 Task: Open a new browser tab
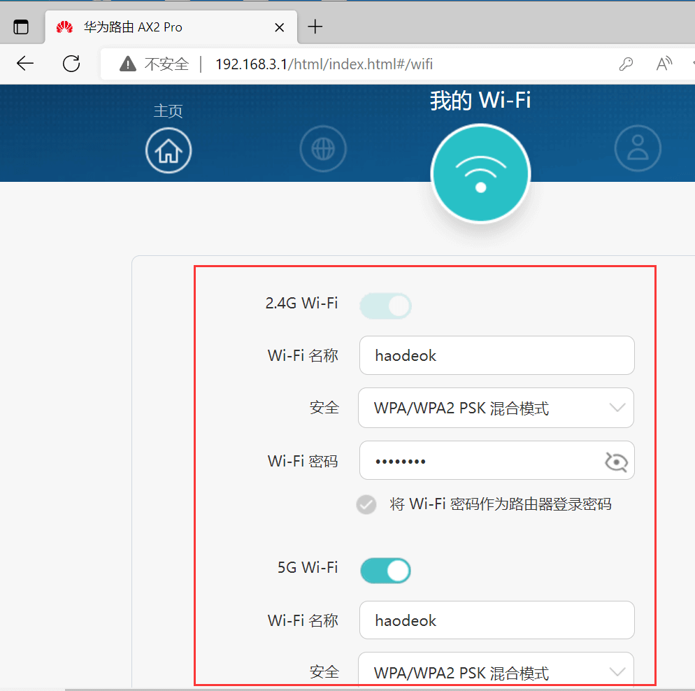[315, 27]
